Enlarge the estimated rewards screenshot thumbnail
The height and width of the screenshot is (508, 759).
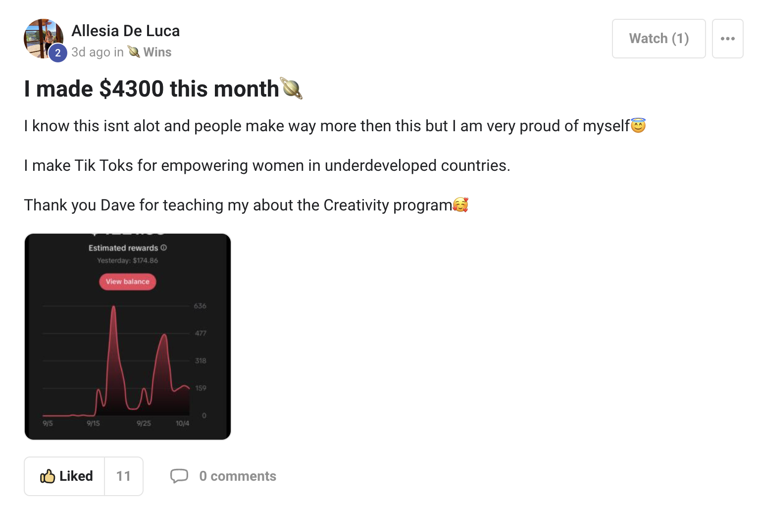[x=128, y=337]
